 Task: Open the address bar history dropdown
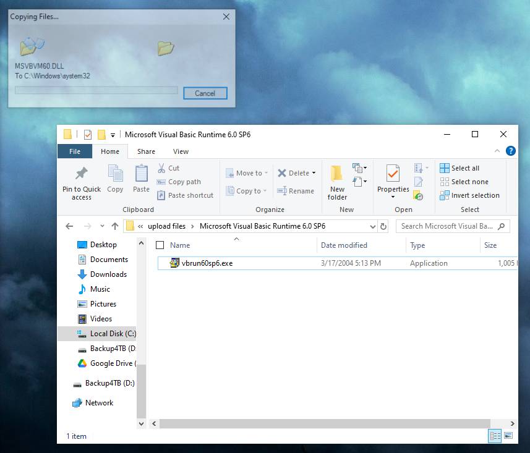click(372, 226)
